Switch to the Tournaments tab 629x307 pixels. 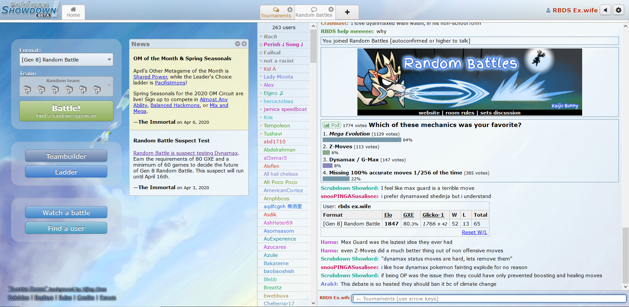(276, 12)
